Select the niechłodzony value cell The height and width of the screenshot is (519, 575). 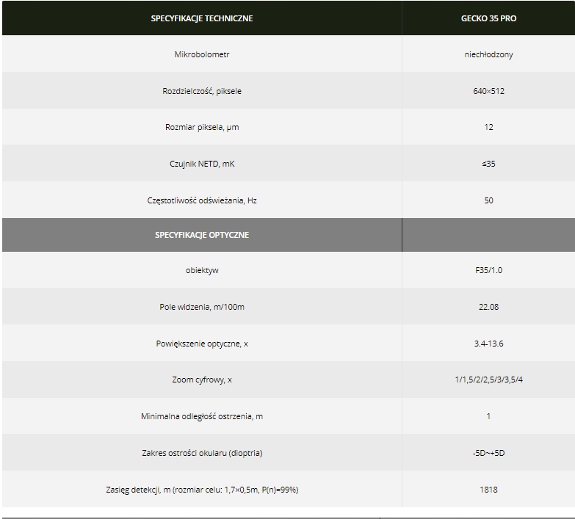tap(488, 54)
